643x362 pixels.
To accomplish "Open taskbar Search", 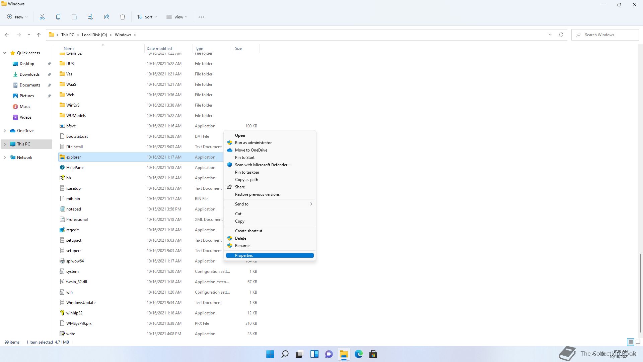I will tap(285, 354).
